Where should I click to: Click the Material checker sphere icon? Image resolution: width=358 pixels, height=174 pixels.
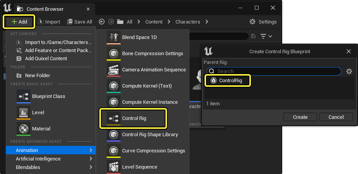pos(24,129)
